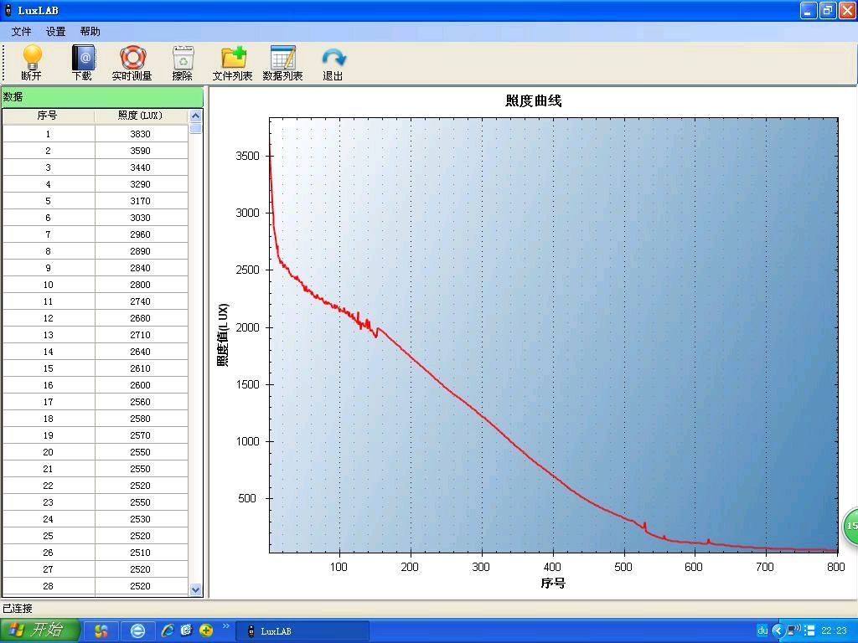Click the 下载 download icon
The height and width of the screenshot is (643, 858).
81,63
